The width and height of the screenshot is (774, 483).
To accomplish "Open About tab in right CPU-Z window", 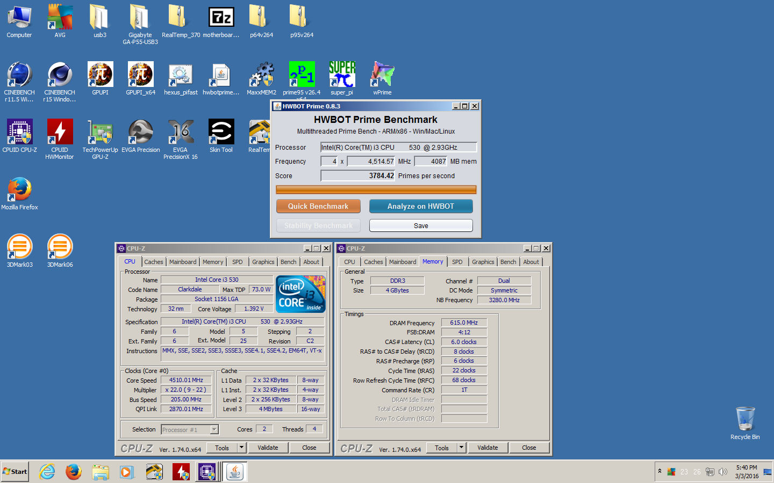I will pyautogui.click(x=531, y=262).
